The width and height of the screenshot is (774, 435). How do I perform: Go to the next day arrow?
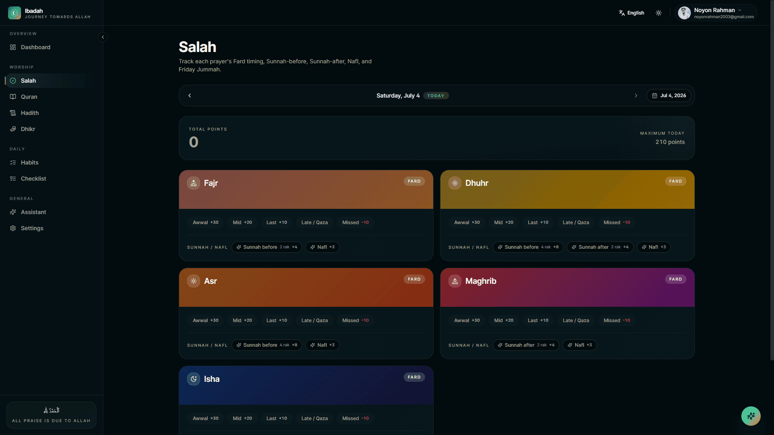[636, 96]
